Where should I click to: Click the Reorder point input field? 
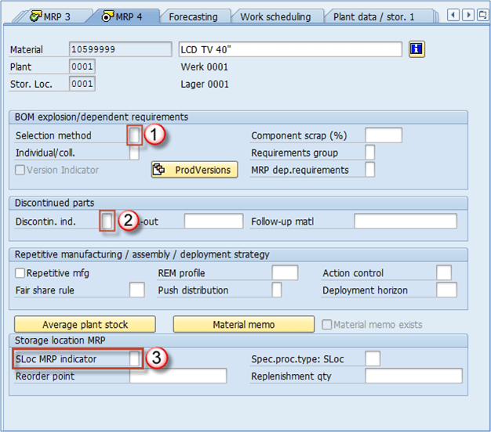click(178, 376)
